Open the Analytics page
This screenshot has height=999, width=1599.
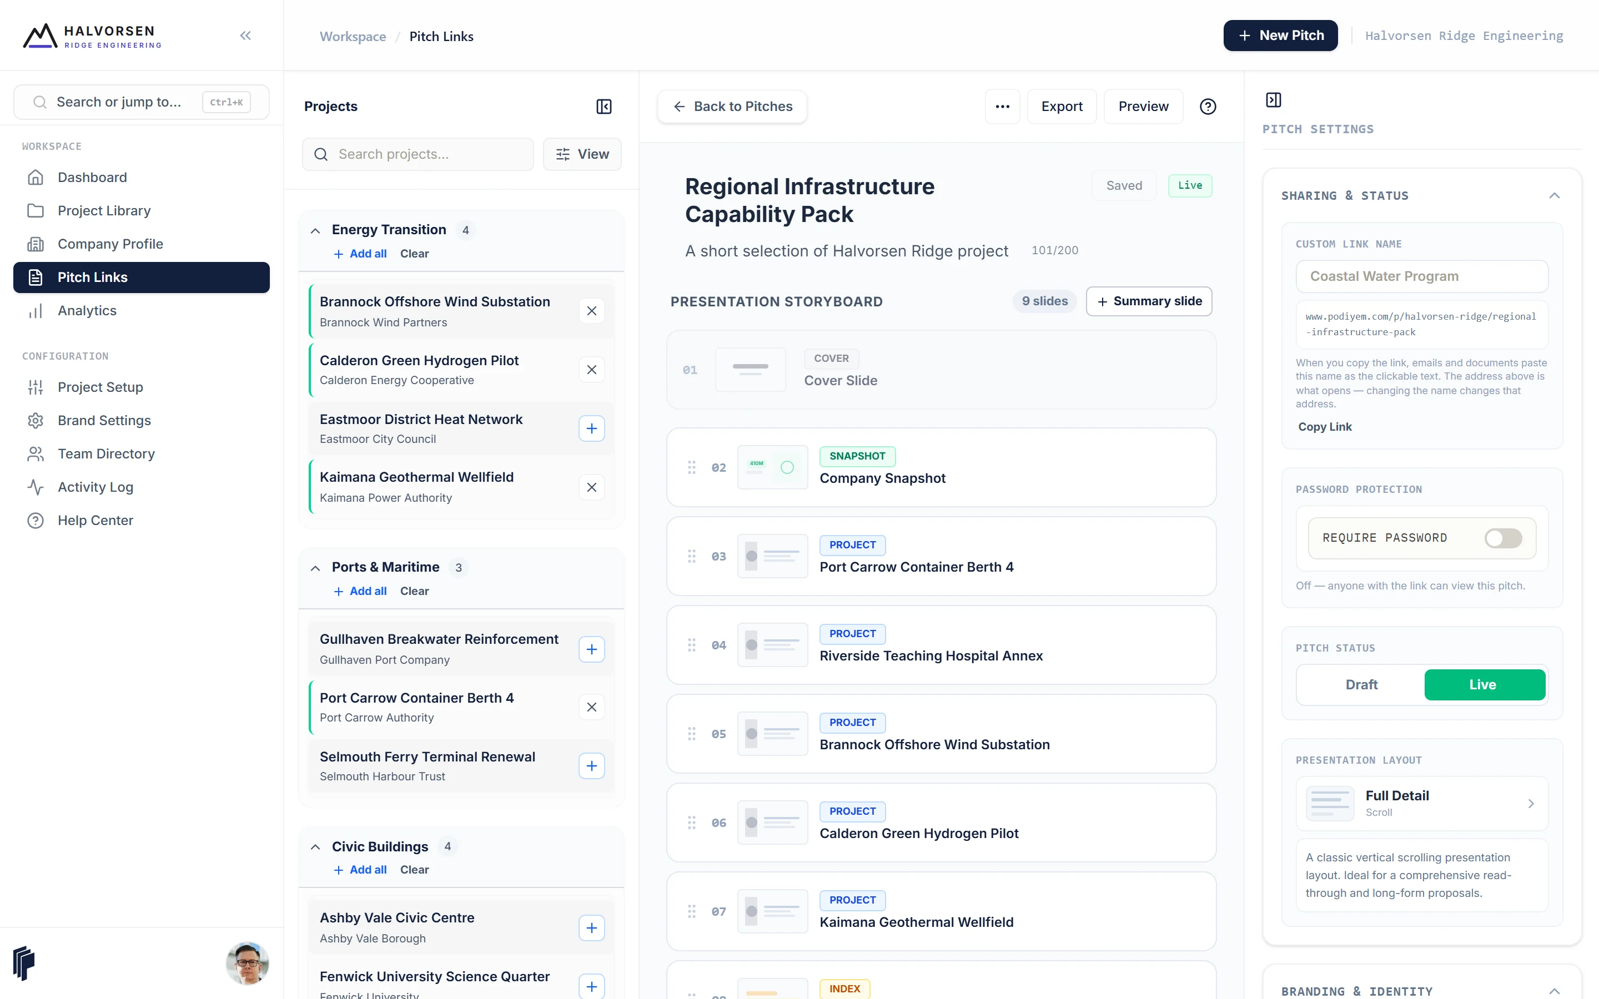(x=142, y=311)
